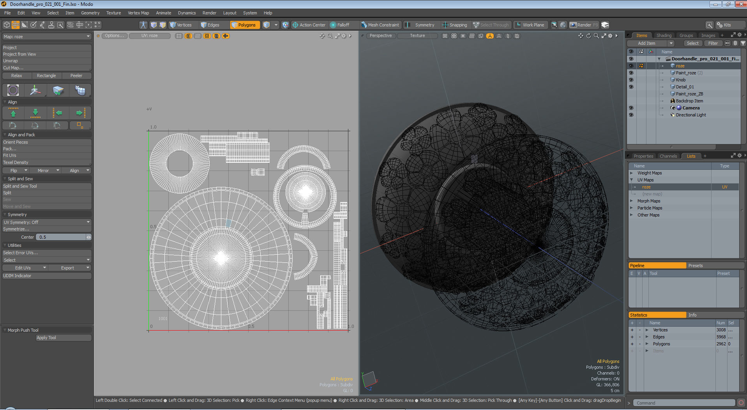Hide the Knob mesh layer
Screen dimensions: 747x410
click(x=631, y=80)
